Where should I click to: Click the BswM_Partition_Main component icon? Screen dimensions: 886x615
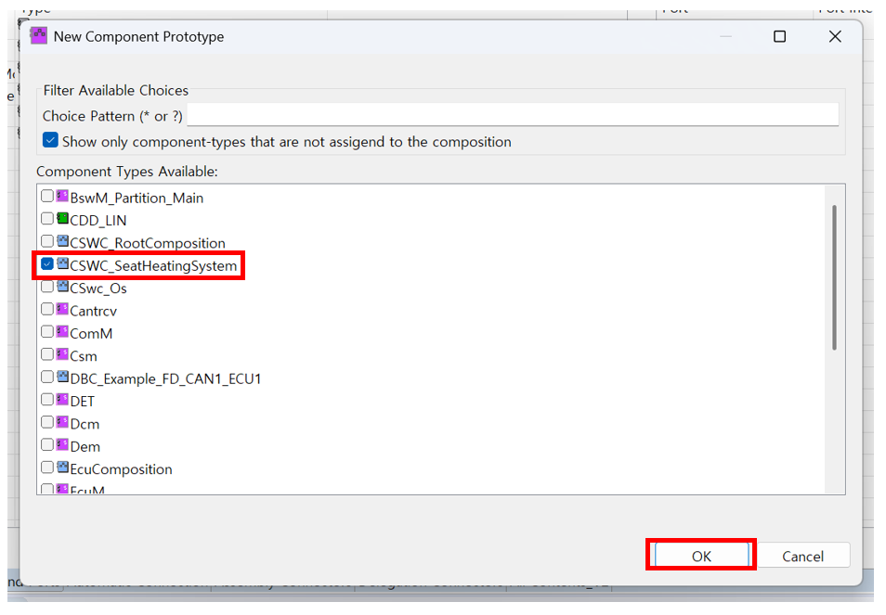click(x=62, y=197)
